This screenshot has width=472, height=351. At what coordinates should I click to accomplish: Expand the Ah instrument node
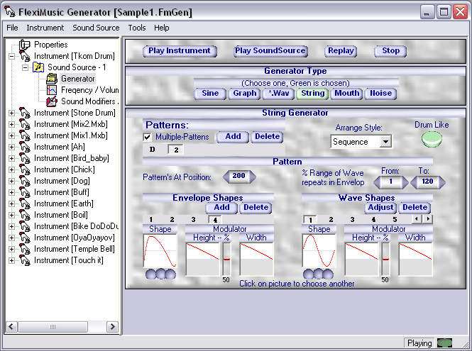[11, 147]
